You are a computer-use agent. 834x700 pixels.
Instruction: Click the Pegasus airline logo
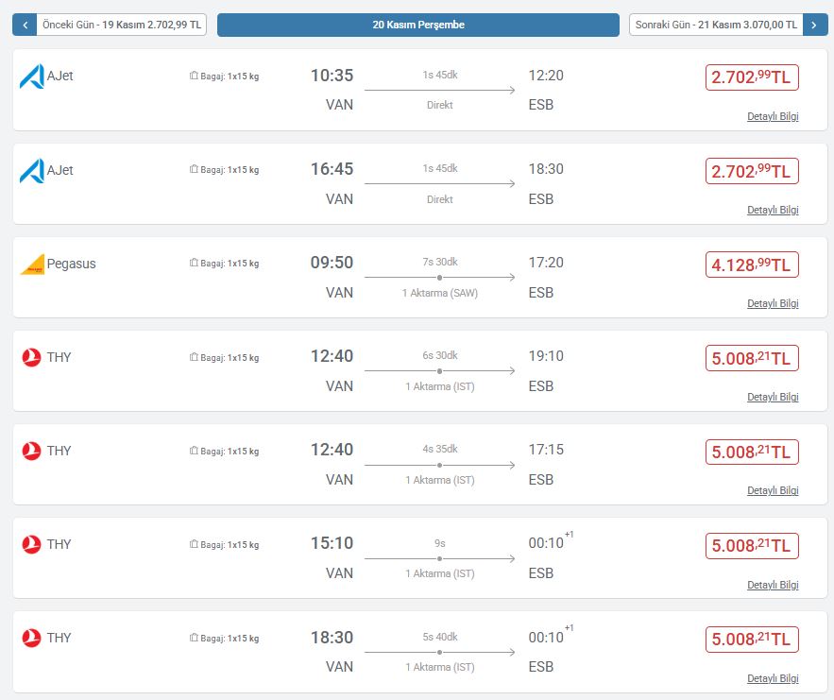point(32,265)
